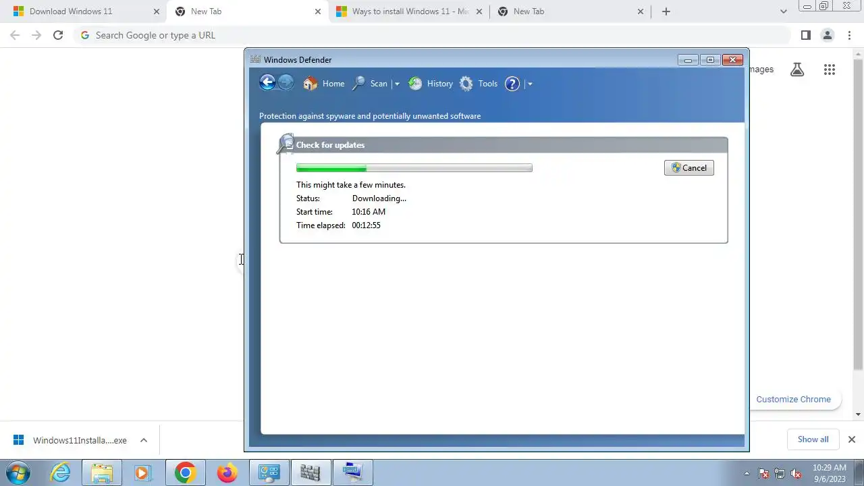Open Defender Tools settings
The width and height of the screenshot is (864, 486).
479,84
